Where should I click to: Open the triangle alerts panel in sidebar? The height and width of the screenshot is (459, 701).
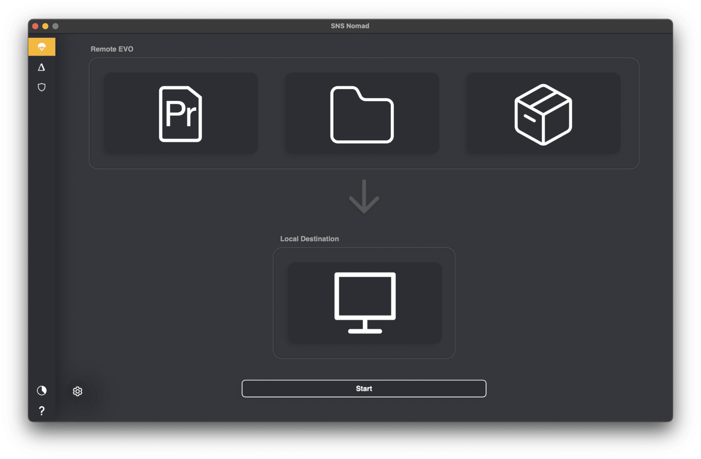click(42, 67)
